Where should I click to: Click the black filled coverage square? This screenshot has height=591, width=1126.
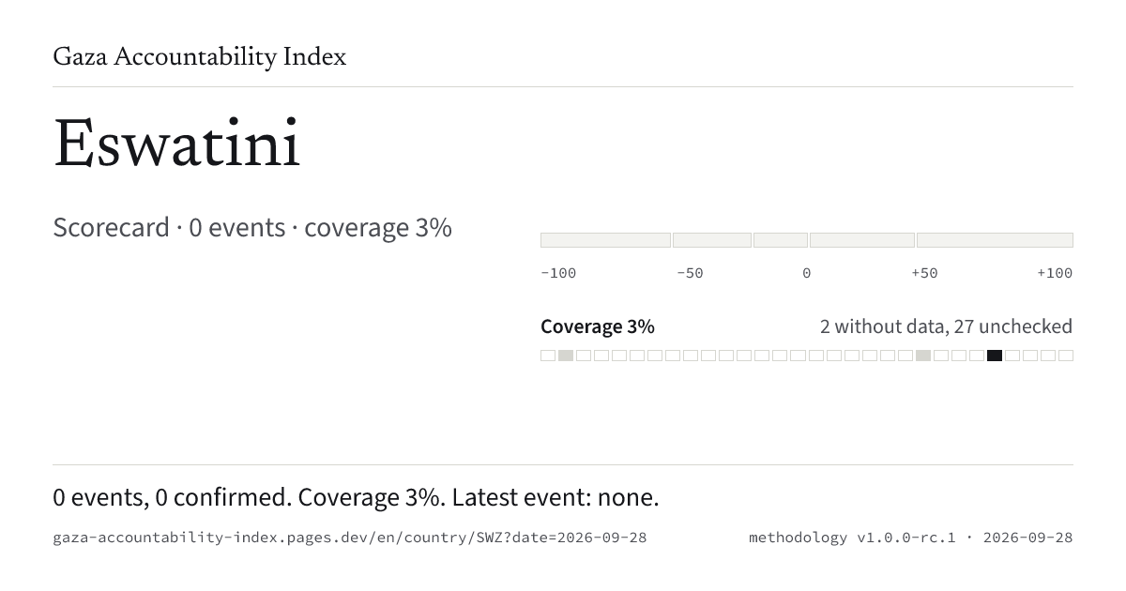point(995,356)
